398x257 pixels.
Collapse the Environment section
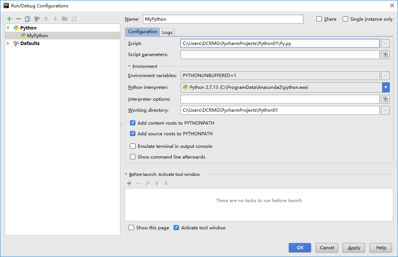[130, 66]
